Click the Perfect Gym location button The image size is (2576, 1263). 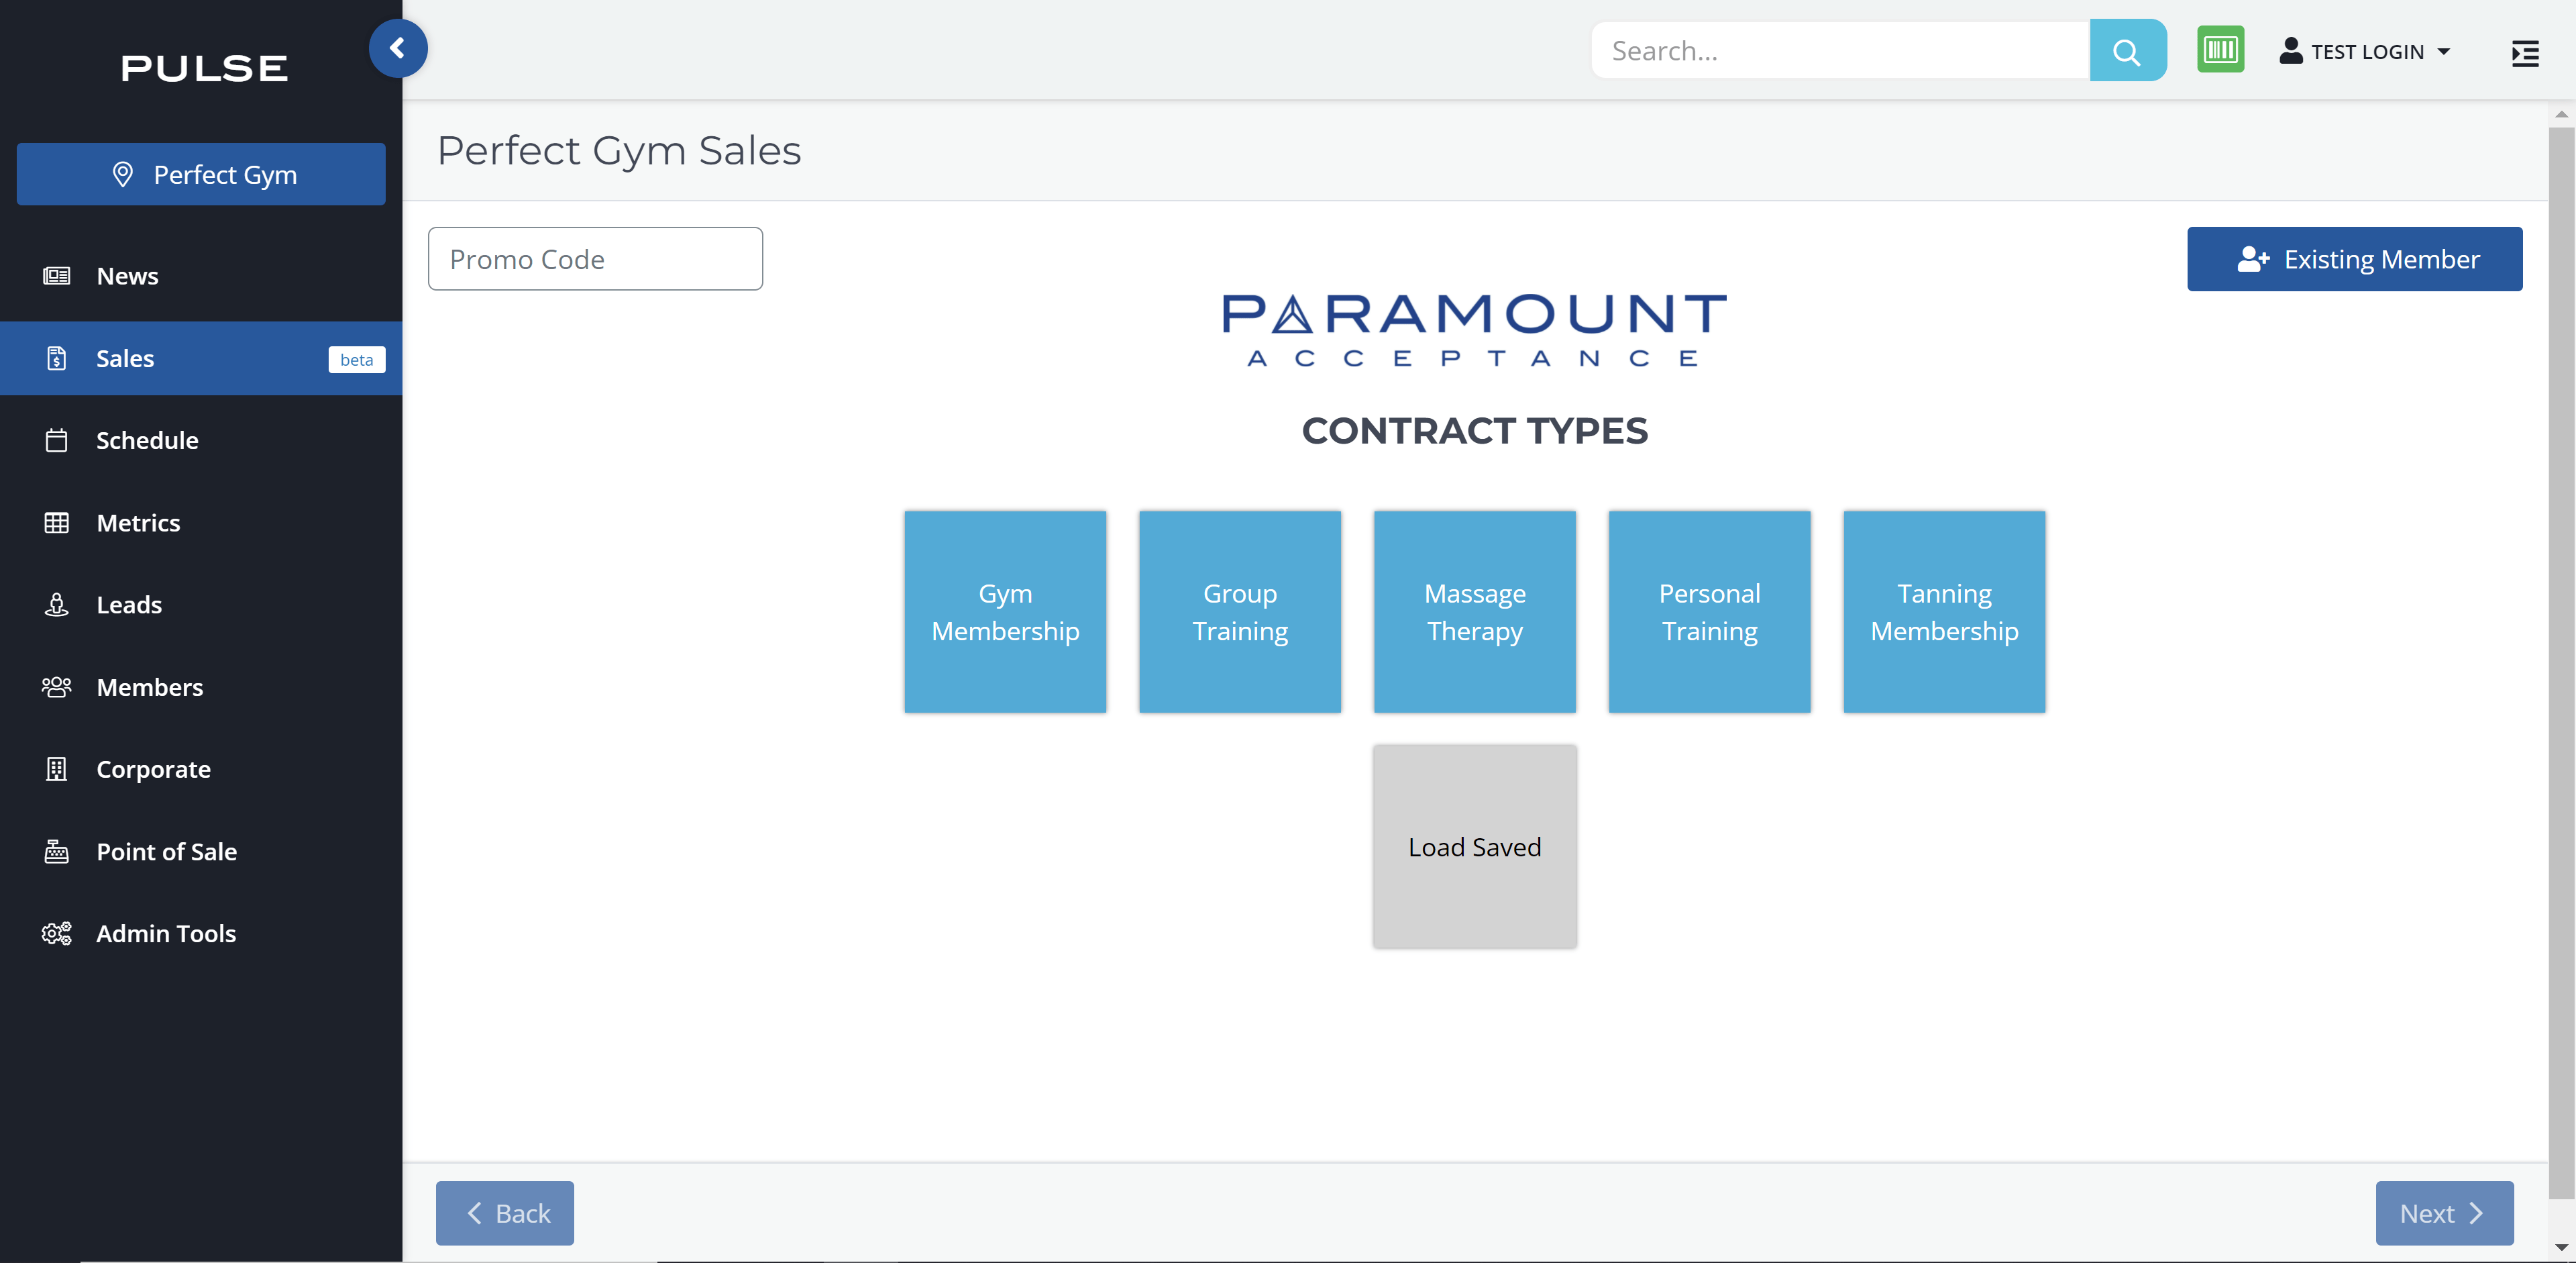[201, 174]
